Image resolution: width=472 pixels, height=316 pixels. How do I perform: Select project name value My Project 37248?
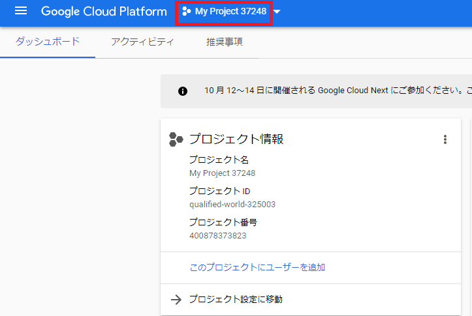coord(222,173)
